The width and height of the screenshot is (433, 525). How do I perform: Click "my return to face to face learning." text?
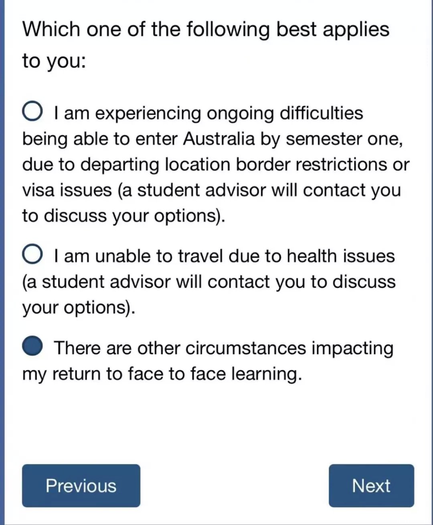(162, 374)
